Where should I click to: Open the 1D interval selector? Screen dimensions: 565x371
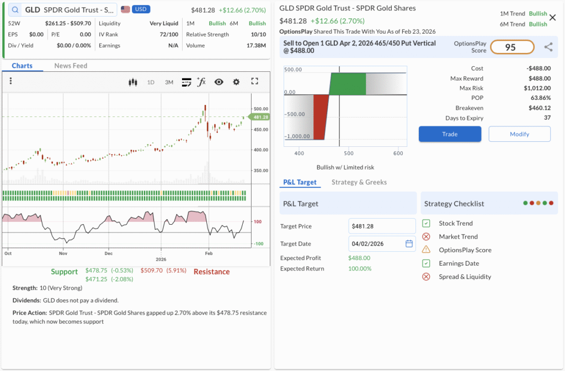151,82
